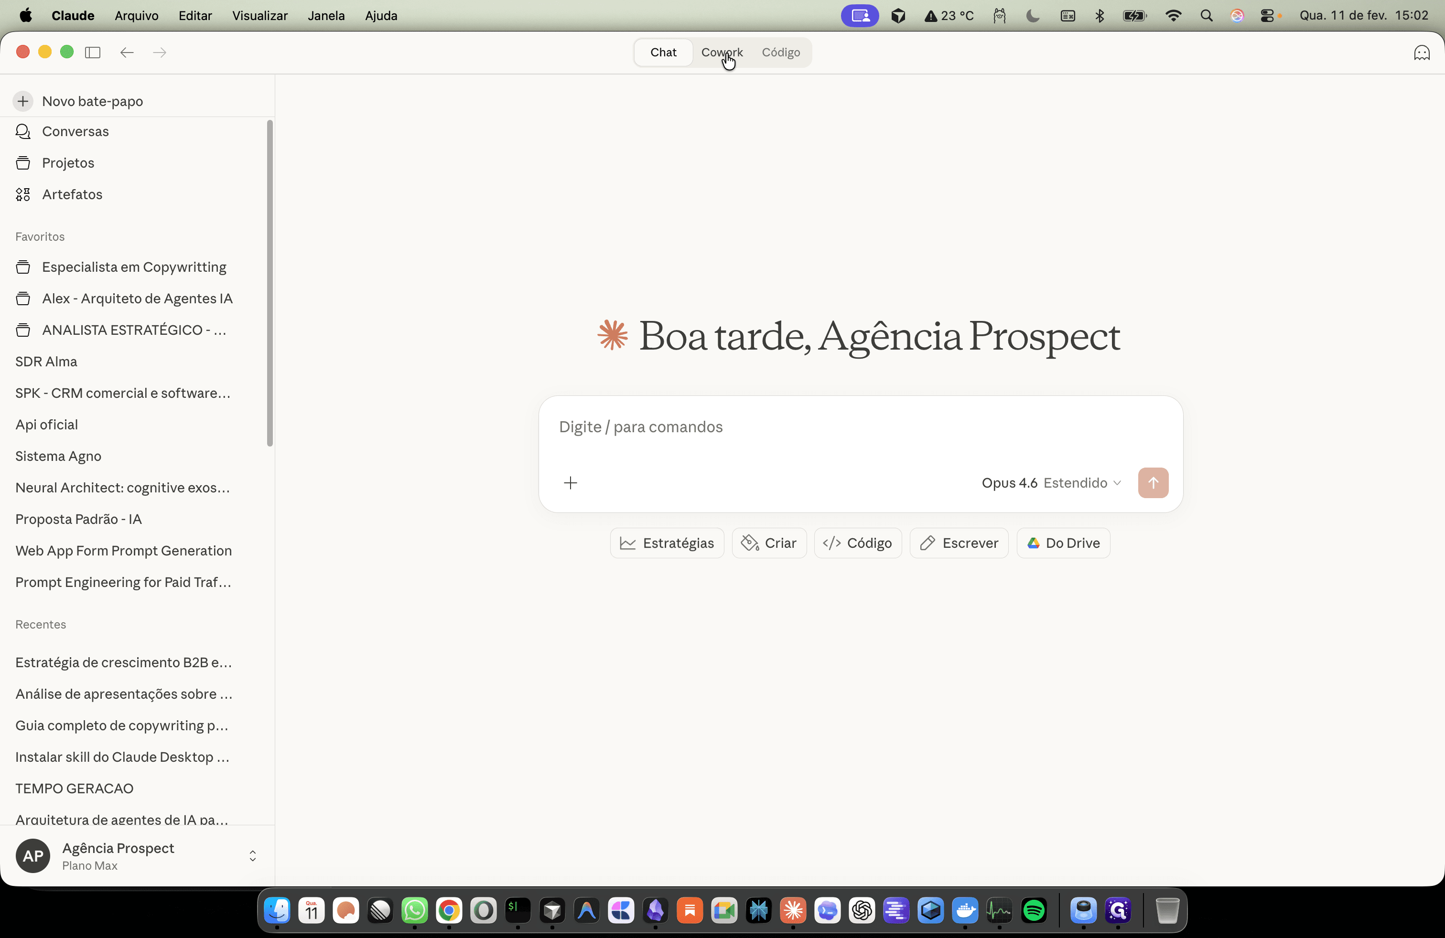1445x938 pixels.
Task: Go back with the left arrow
Action: click(x=127, y=52)
